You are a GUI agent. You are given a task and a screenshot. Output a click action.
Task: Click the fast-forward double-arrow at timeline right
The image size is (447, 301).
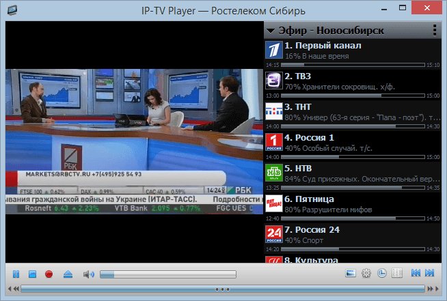coord(431,289)
